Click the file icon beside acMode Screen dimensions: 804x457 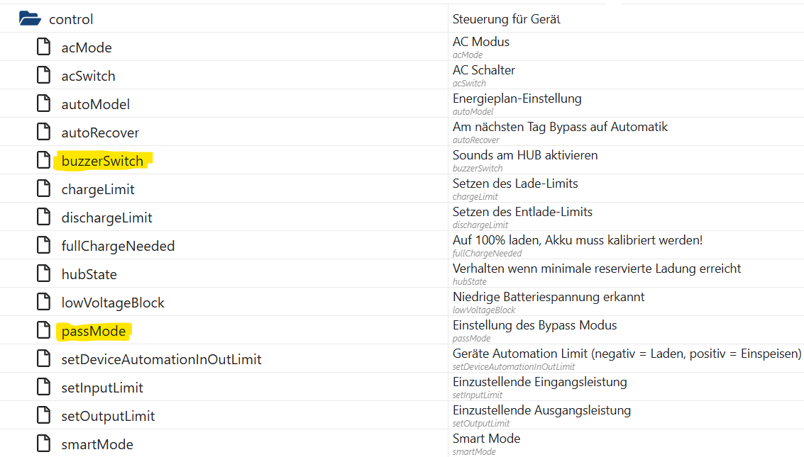coord(44,47)
